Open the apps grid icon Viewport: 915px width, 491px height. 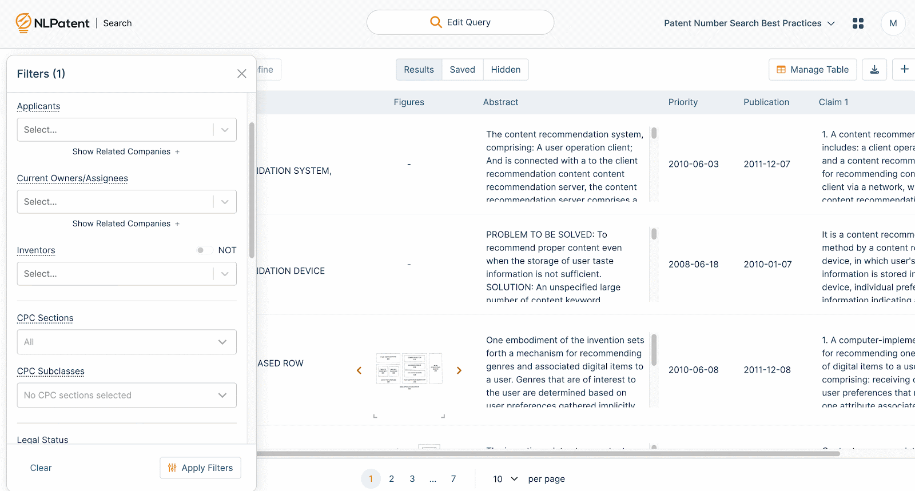pos(858,23)
